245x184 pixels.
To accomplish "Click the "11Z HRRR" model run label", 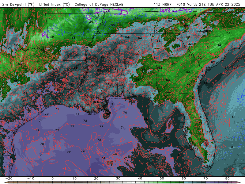I will [x=163, y=4].
